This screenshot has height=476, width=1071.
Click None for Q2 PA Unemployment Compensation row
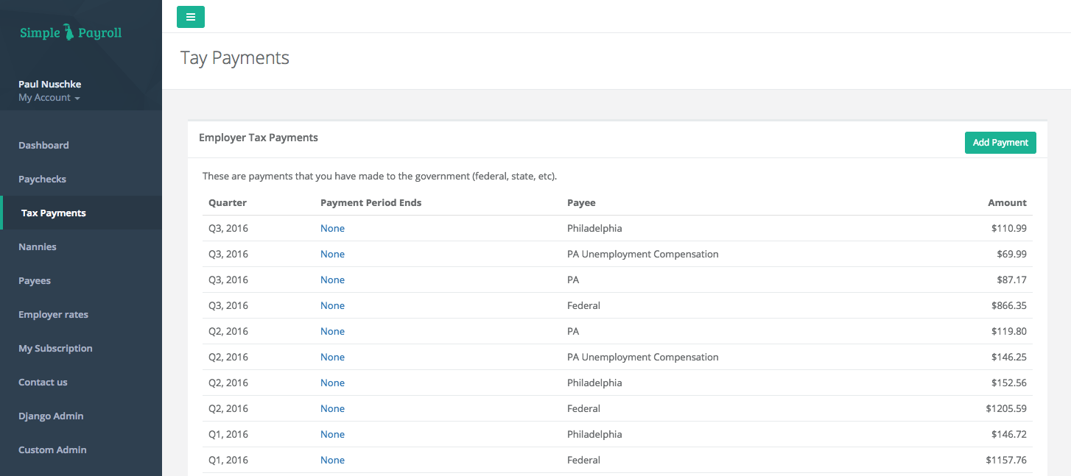pyautogui.click(x=332, y=357)
